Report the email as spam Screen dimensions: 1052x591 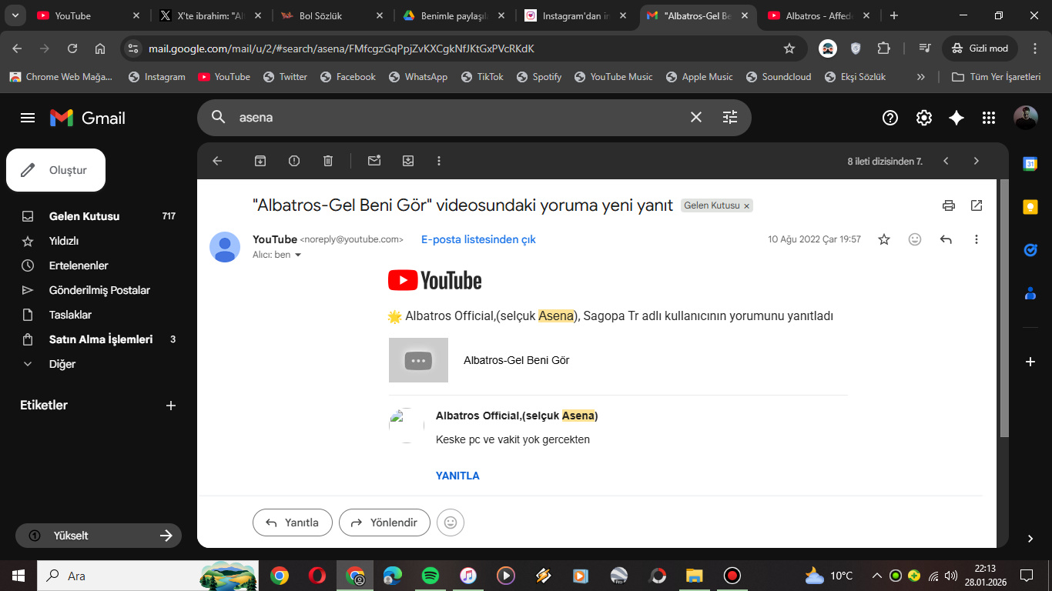point(294,161)
